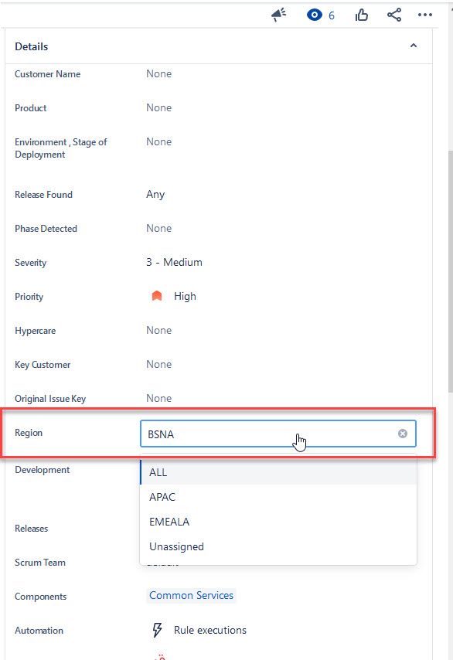Click the feedback megaphone icon
Viewport: 453px width, 660px height.
pyautogui.click(x=278, y=15)
